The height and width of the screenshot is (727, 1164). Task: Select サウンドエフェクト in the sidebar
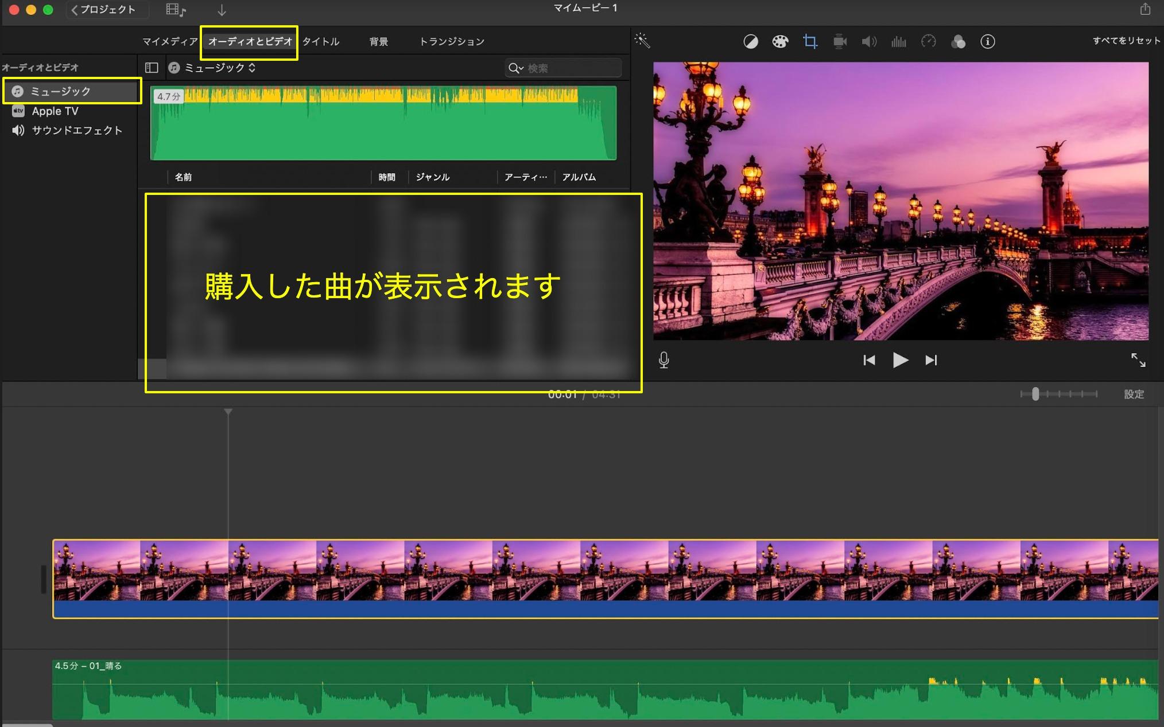pos(68,131)
